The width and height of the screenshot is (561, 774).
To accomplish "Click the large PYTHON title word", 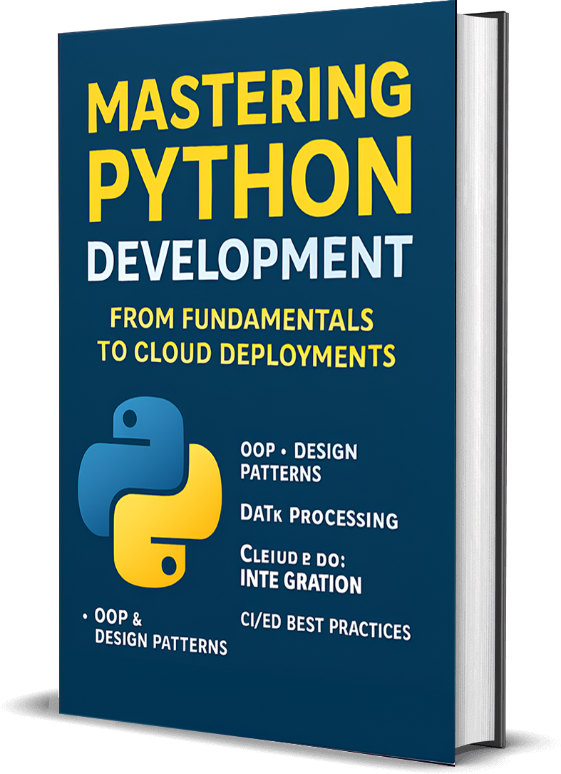I will [x=250, y=179].
